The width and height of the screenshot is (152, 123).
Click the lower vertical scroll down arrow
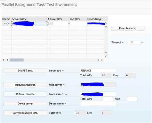pos(106,56)
